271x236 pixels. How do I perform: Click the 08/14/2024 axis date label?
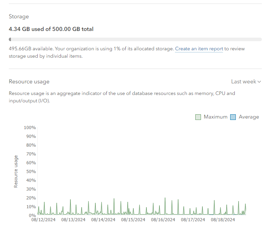pos(103,220)
